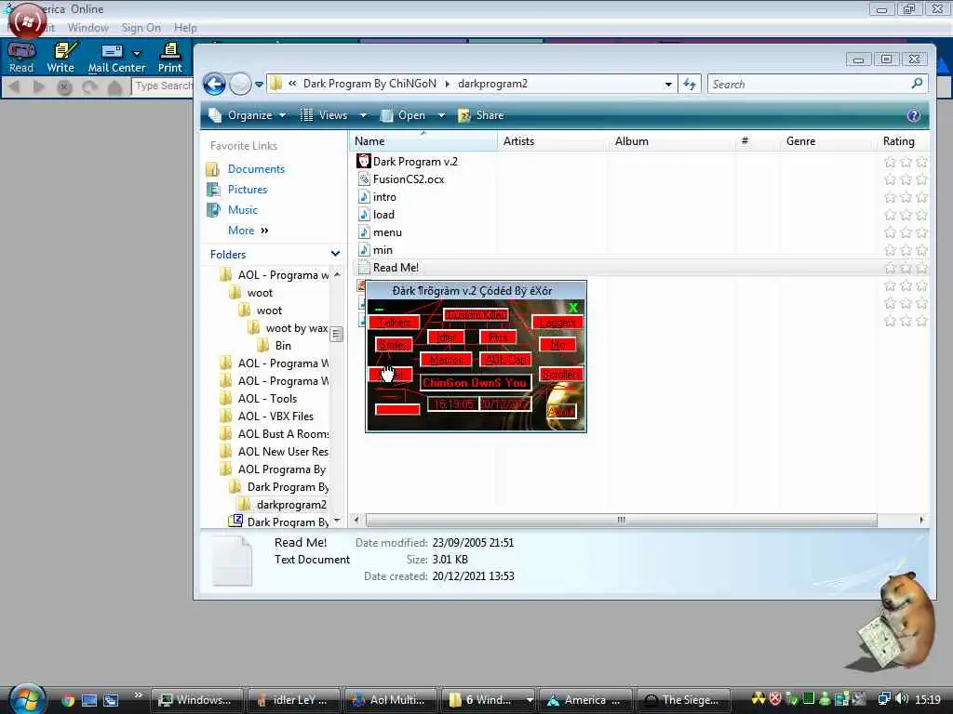
Task: Click the AOL reload icon
Action: [x=89, y=87]
